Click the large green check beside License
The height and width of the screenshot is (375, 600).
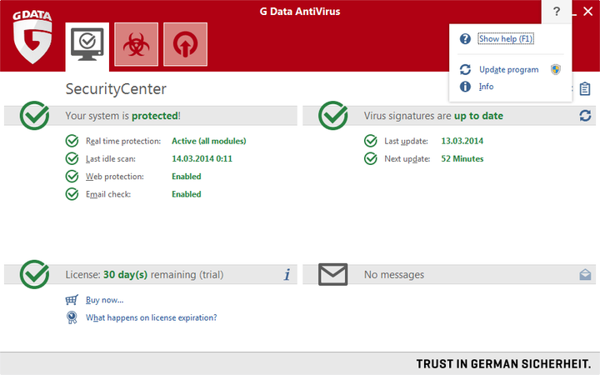(34, 274)
